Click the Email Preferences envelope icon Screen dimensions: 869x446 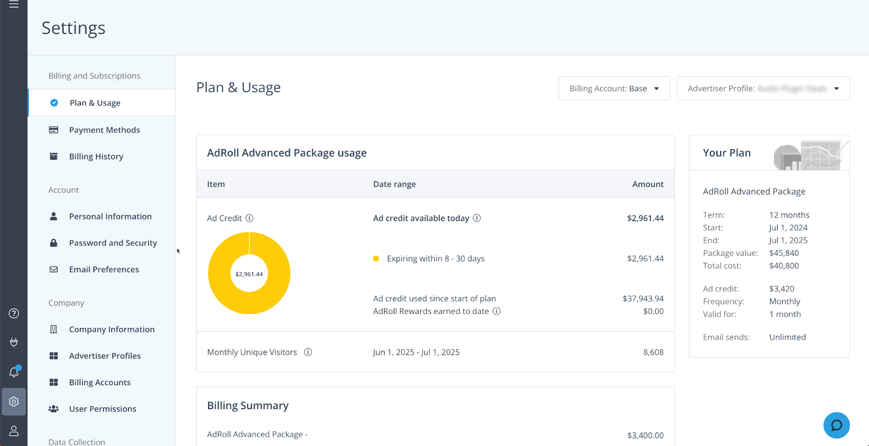(54, 269)
